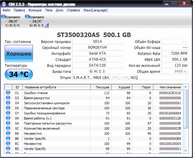The height and width of the screenshot is (158, 193).
Task: Click status icon for attribute 03 Время раскрутки
Action: [8, 98]
